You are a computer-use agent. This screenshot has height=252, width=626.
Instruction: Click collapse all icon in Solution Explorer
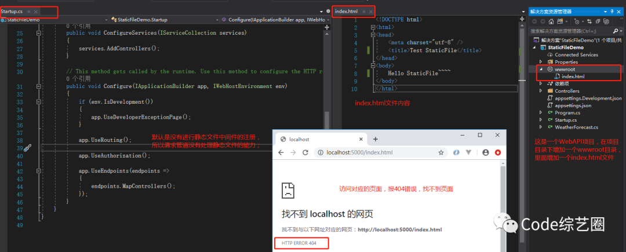coord(598,21)
